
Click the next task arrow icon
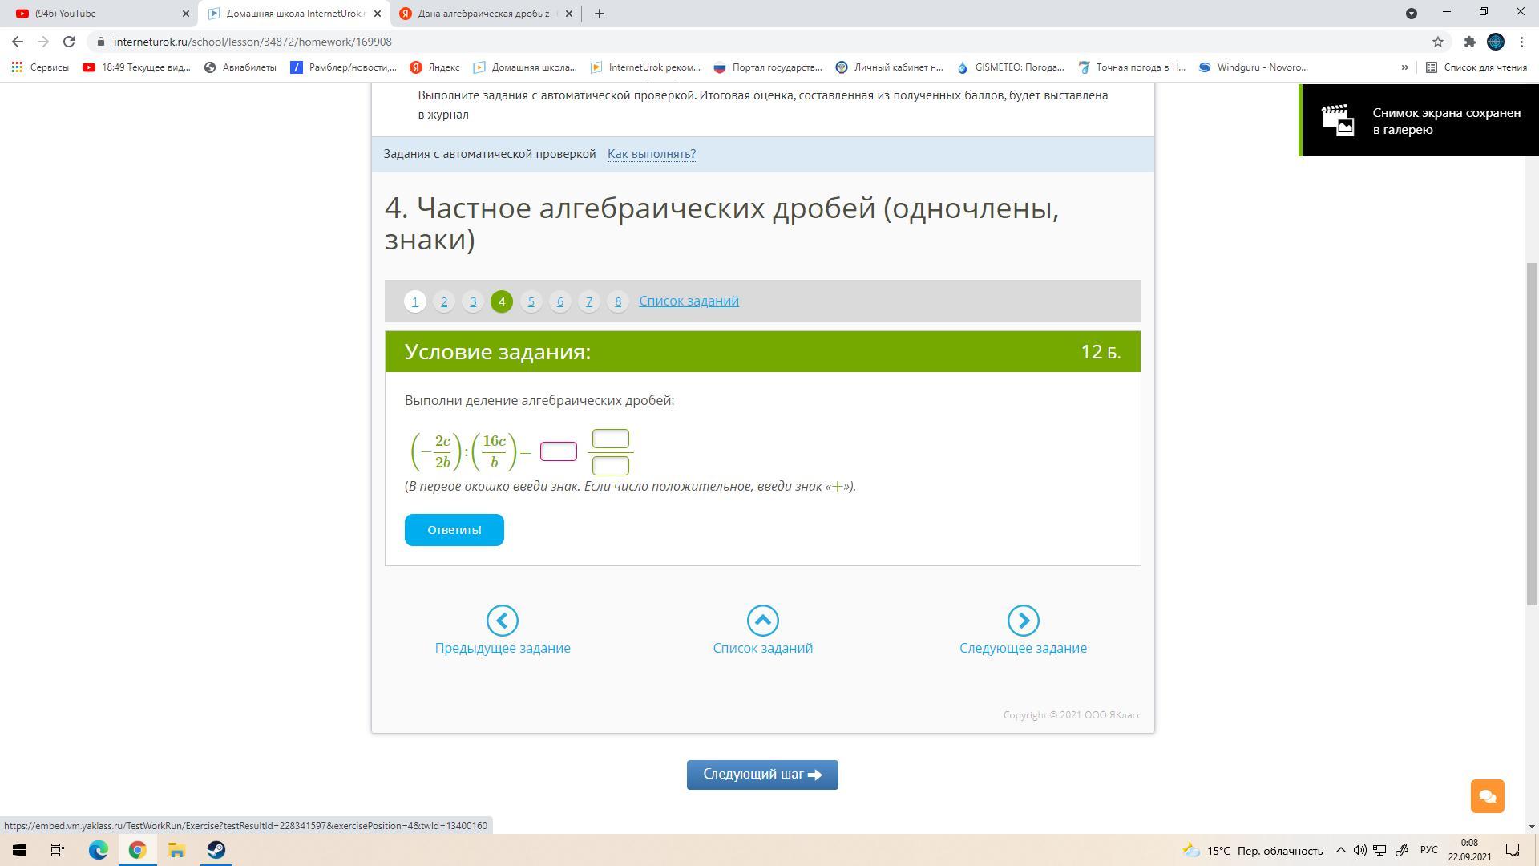pyautogui.click(x=1023, y=621)
